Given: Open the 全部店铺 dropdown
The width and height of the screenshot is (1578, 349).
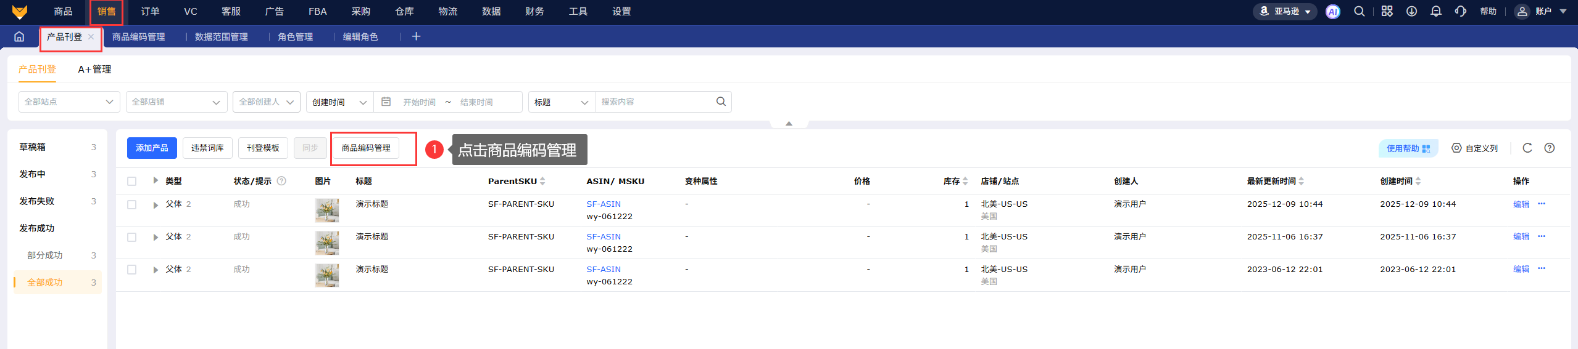Looking at the screenshot, I should (x=176, y=102).
